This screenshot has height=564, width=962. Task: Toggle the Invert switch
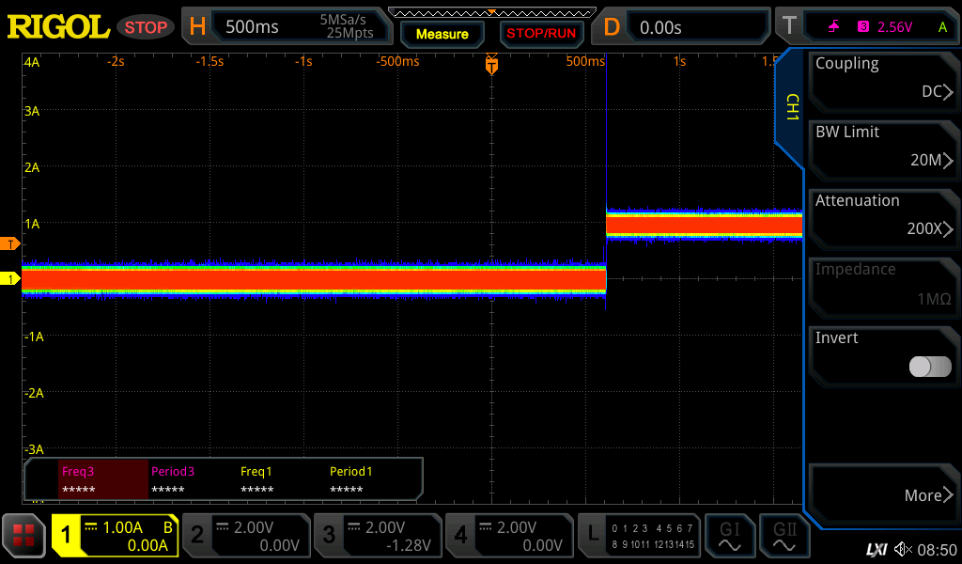pyautogui.click(x=929, y=367)
